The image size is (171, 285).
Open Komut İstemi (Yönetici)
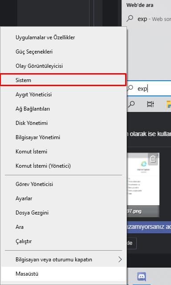[x=63, y=166]
